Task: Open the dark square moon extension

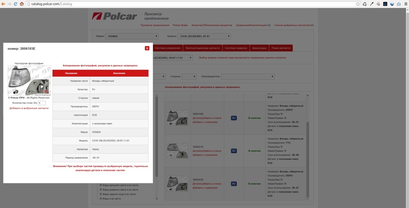Action: click(x=385, y=4)
